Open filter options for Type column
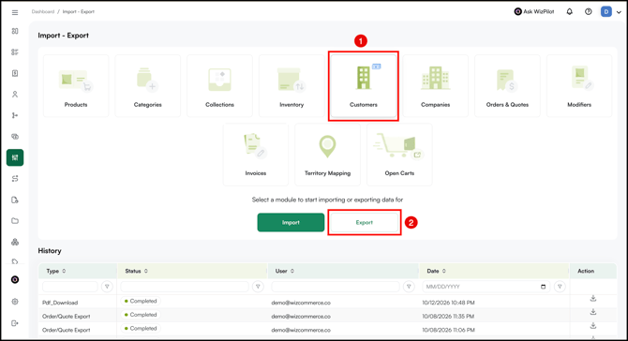628x341 pixels. coord(107,287)
